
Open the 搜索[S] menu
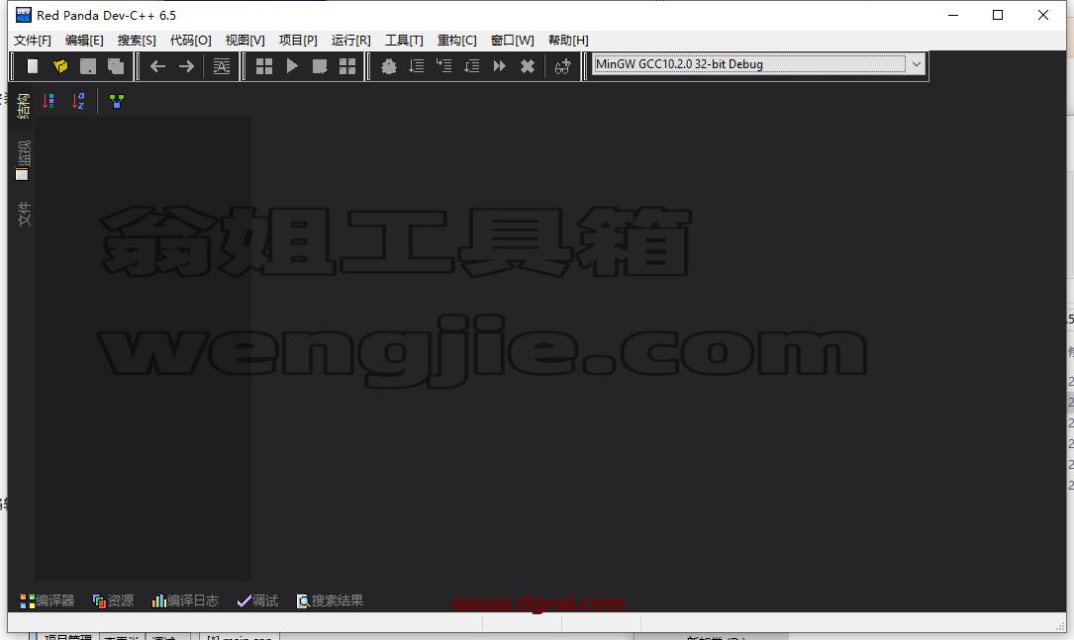tap(137, 41)
